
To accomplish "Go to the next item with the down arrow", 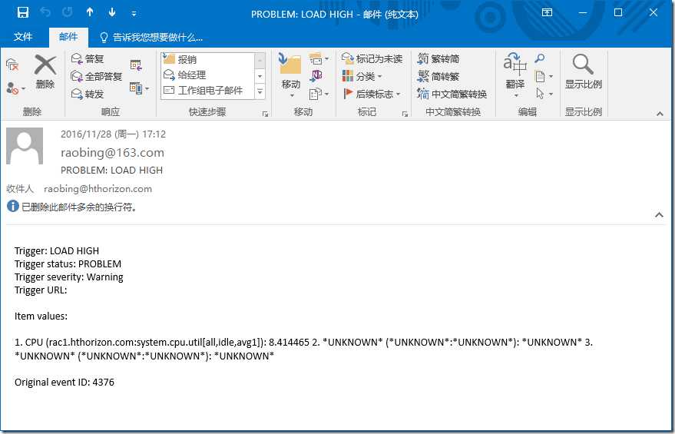I will [112, 13].
